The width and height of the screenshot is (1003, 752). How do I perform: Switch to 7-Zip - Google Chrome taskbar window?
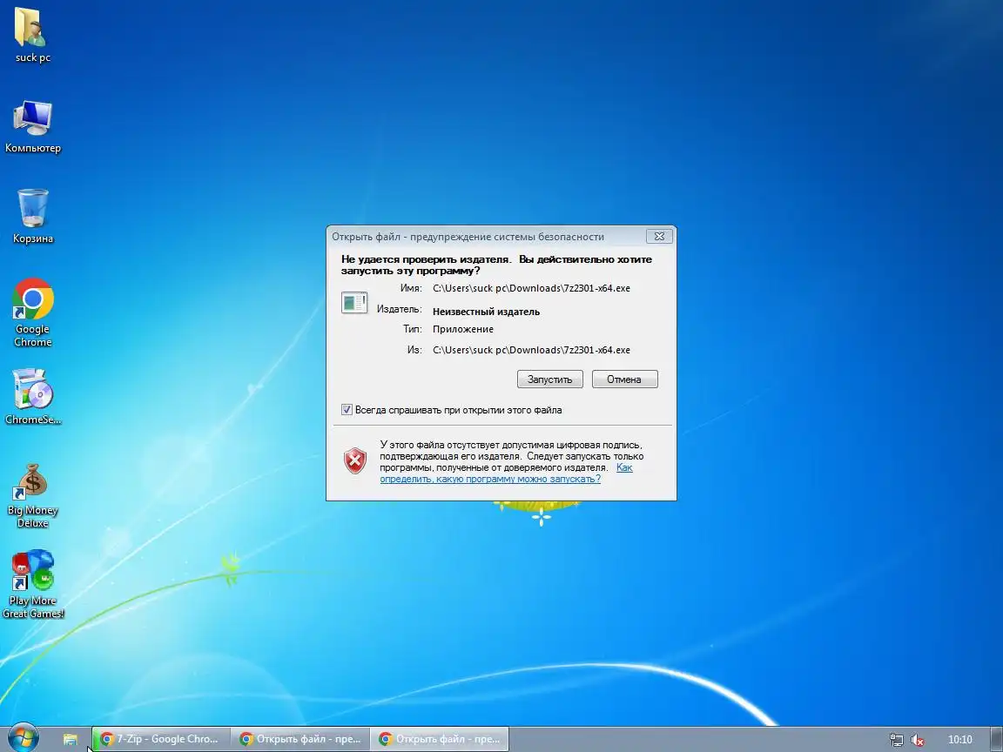pos(160,739)
